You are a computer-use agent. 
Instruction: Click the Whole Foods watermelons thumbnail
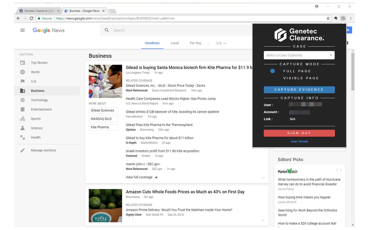[105, 206]
